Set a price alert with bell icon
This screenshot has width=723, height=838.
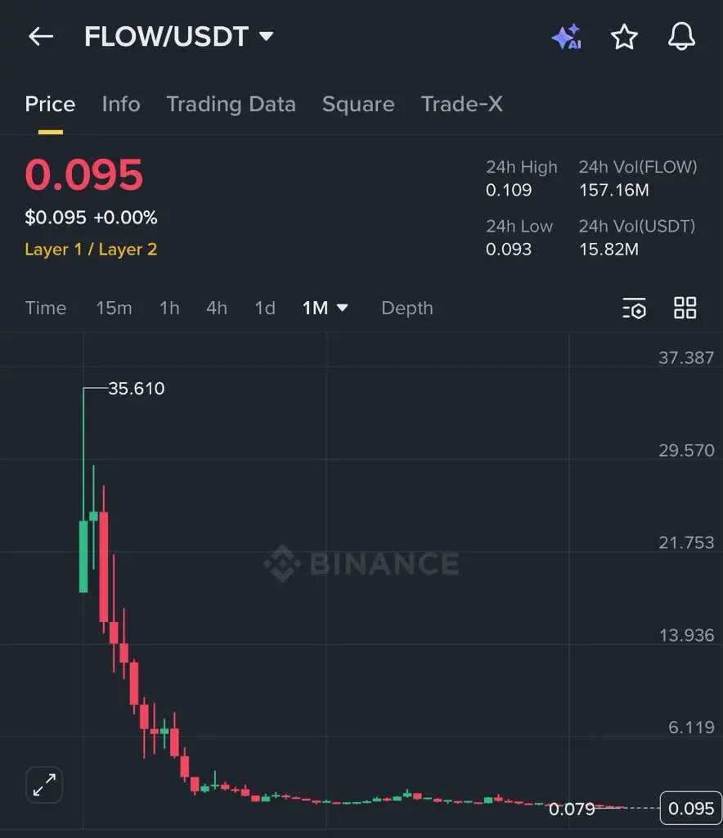point(681,37)
